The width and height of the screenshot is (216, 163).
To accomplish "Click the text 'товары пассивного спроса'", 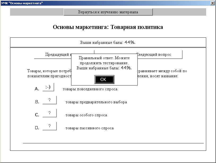I will pyautogui.click(x=89, y=128).
